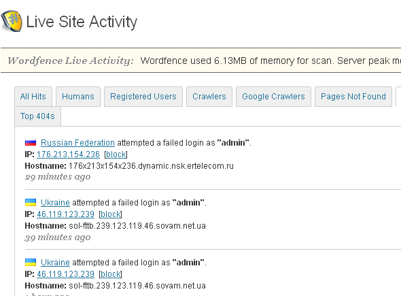This screenshot has width=401, height=296.
Task: Open the Ukraine link in 39 minutes ago entry
Action: click(55, 203)
